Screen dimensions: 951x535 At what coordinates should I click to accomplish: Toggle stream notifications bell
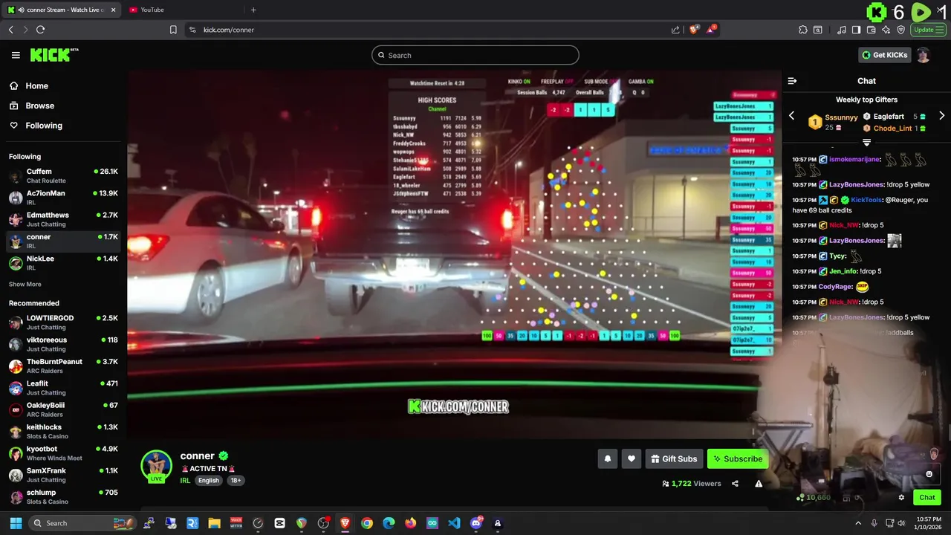(x=607, y=459)
